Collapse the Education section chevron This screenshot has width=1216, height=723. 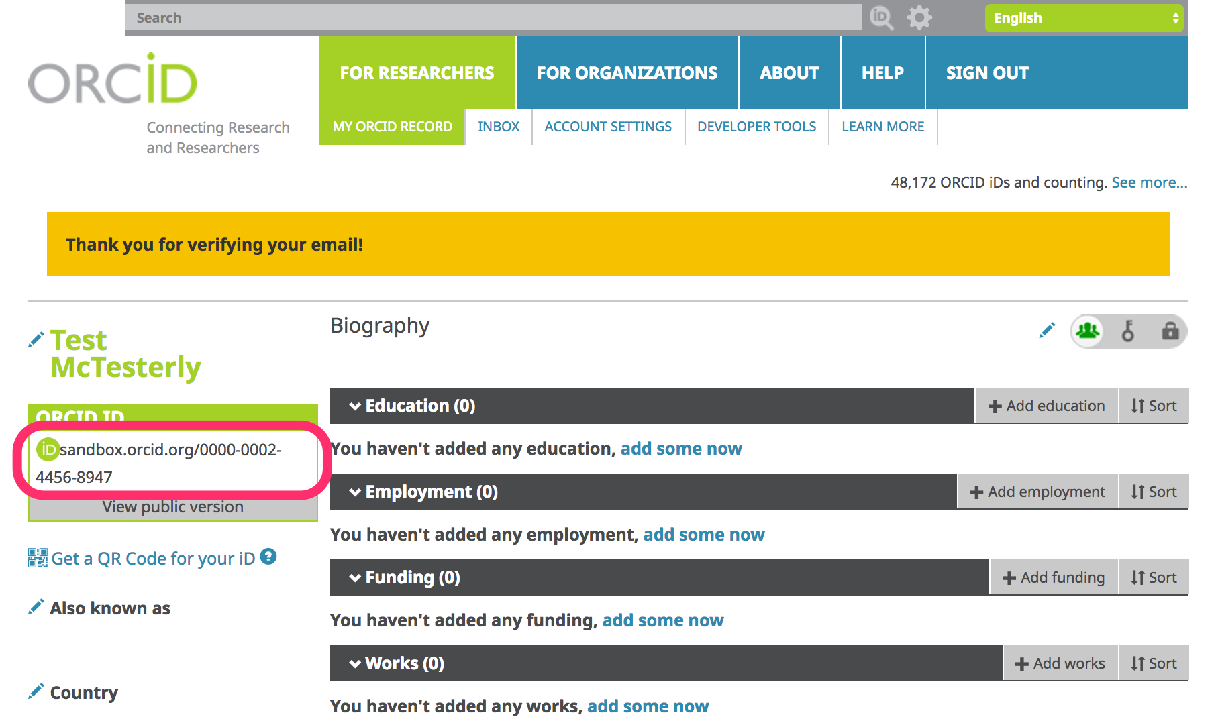tap(355, 406)
